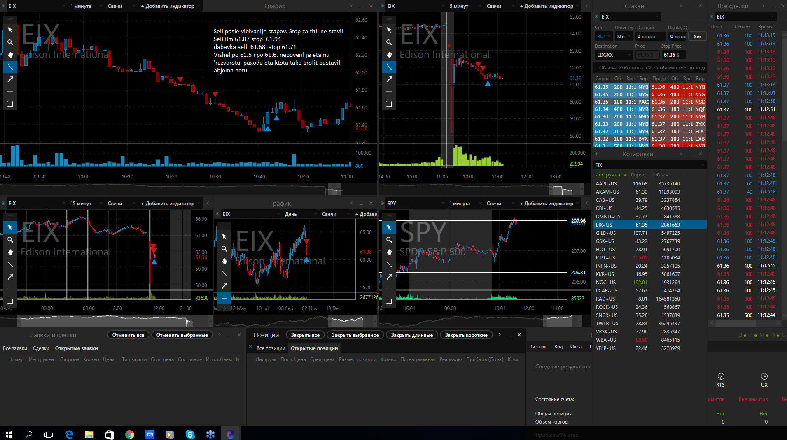Open the Order Type Stop dropdown

(x=624, y=37)
